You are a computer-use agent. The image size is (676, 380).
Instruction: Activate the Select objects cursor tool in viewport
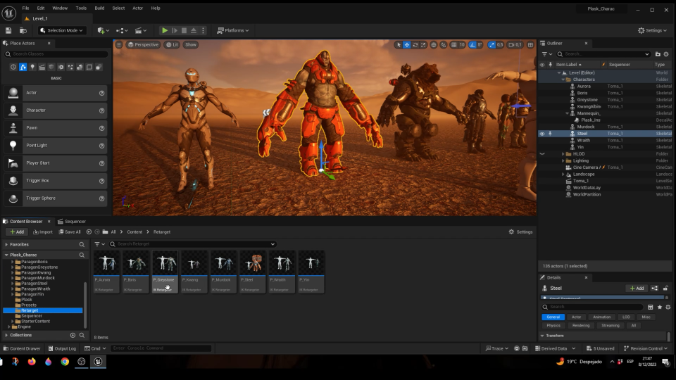point(399,45)
